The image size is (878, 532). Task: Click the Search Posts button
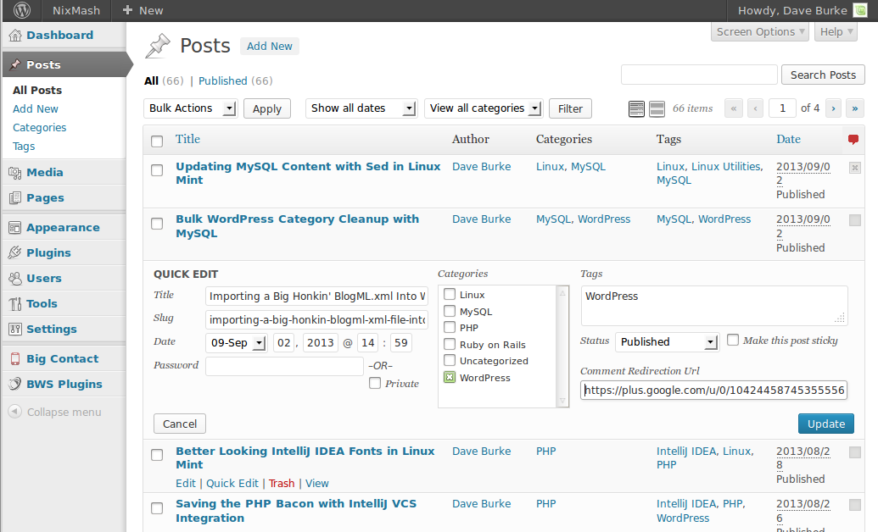click(x=823, y=75)
